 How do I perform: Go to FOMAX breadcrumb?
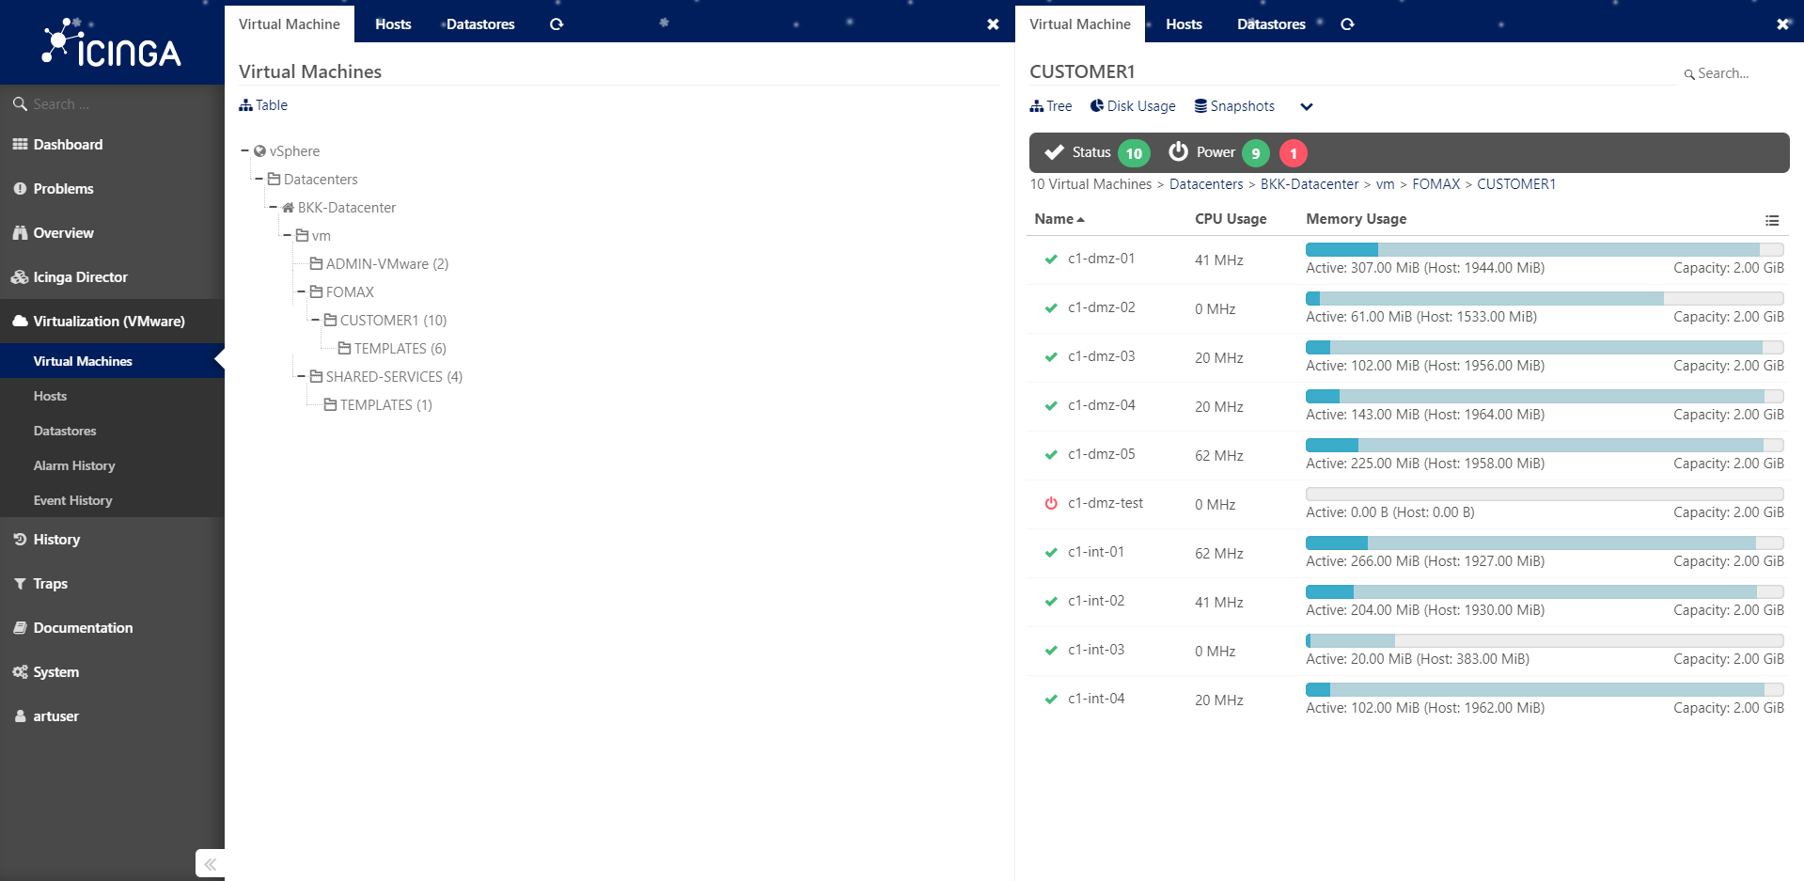coord(1436,184)
